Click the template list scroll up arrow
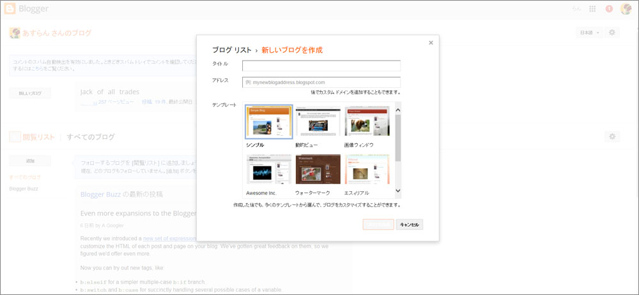The height and width of the screenshot is (295, 639). pos(397,110)
